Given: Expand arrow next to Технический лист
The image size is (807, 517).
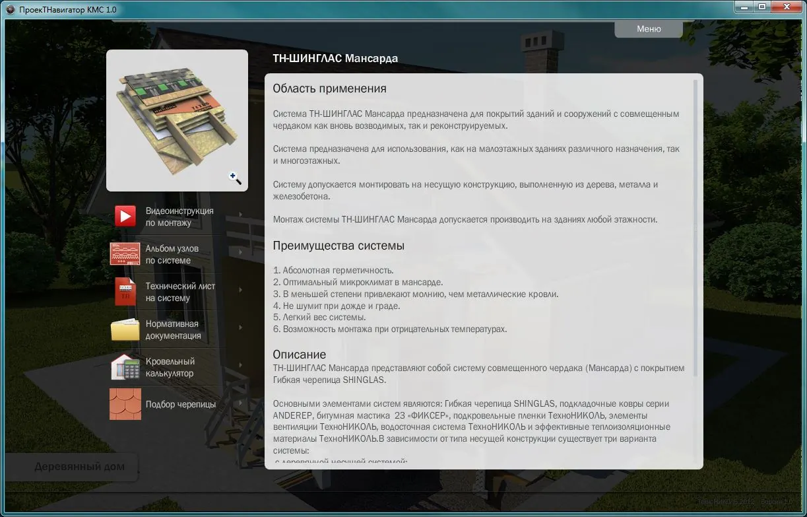Looking at the screenshot, I should pyautogui.click(x=240, y=290).
